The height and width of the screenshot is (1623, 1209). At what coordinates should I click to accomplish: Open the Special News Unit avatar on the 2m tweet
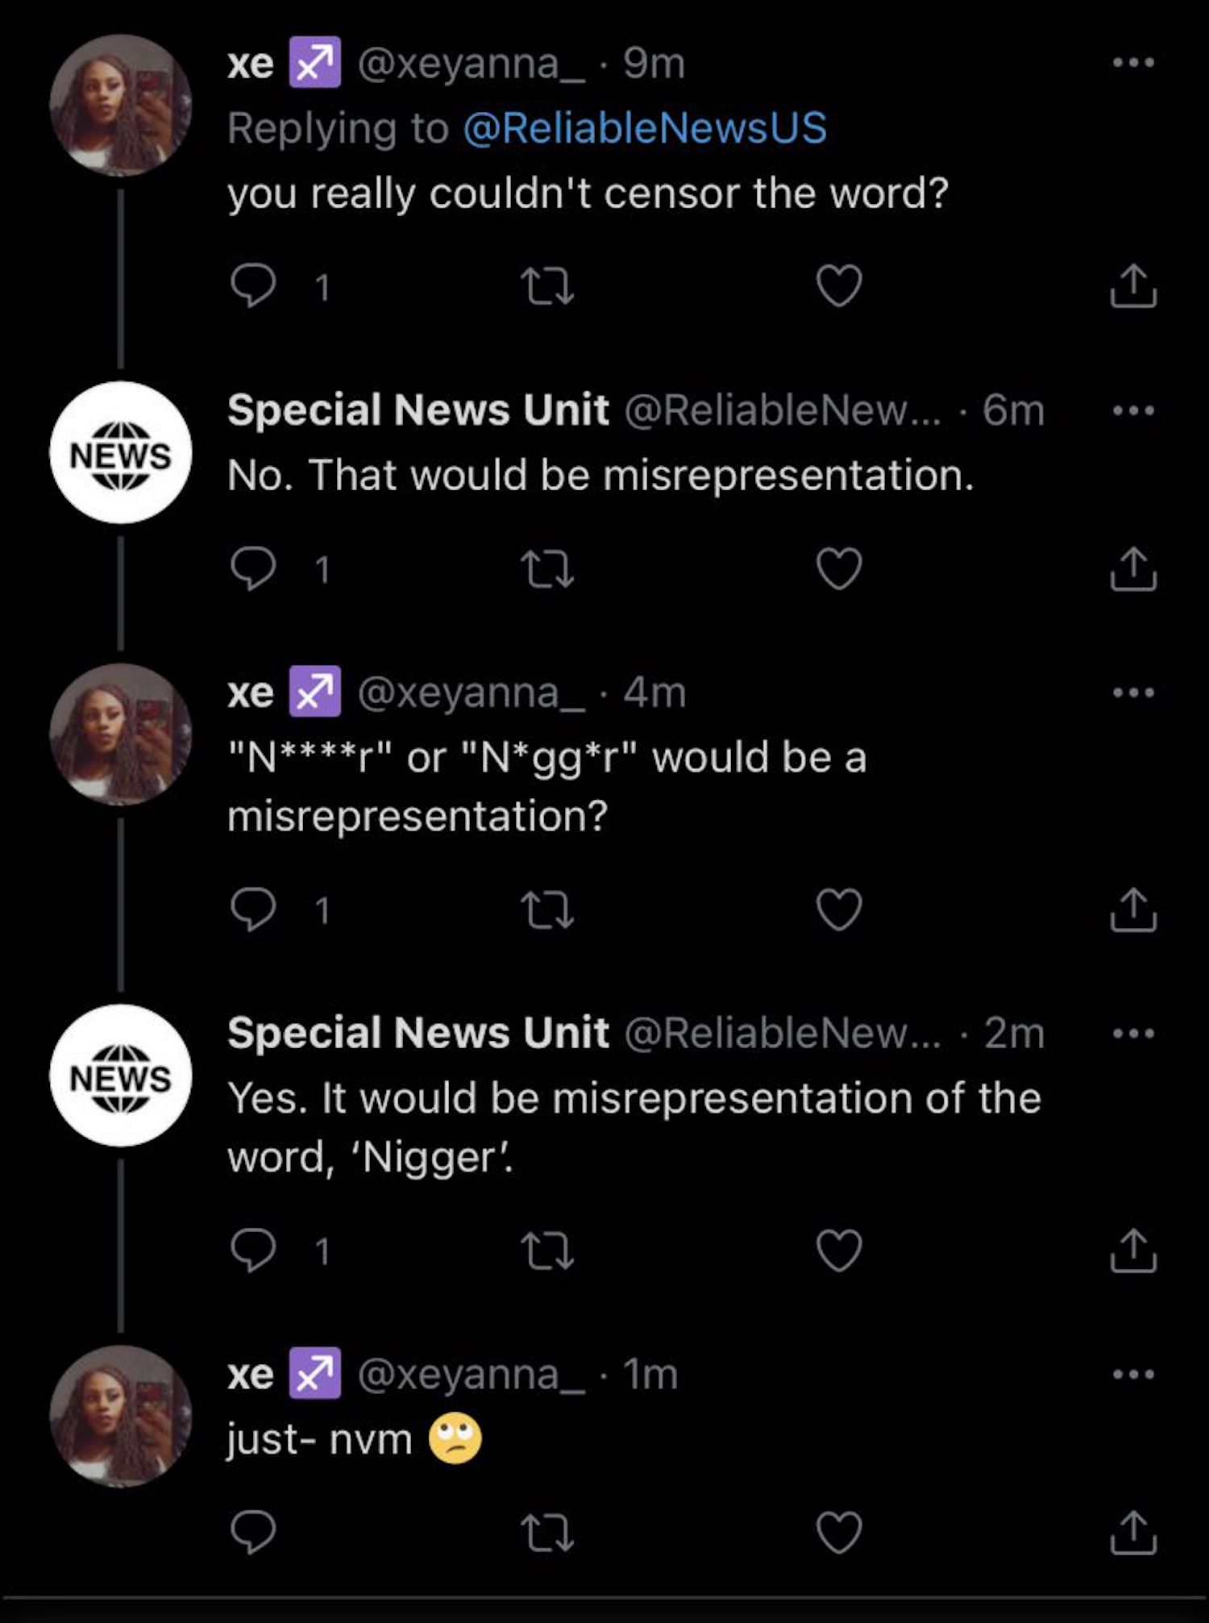121,1076
